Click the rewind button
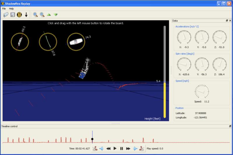Viewport: 233px width, 155px height. pos(108,149)
